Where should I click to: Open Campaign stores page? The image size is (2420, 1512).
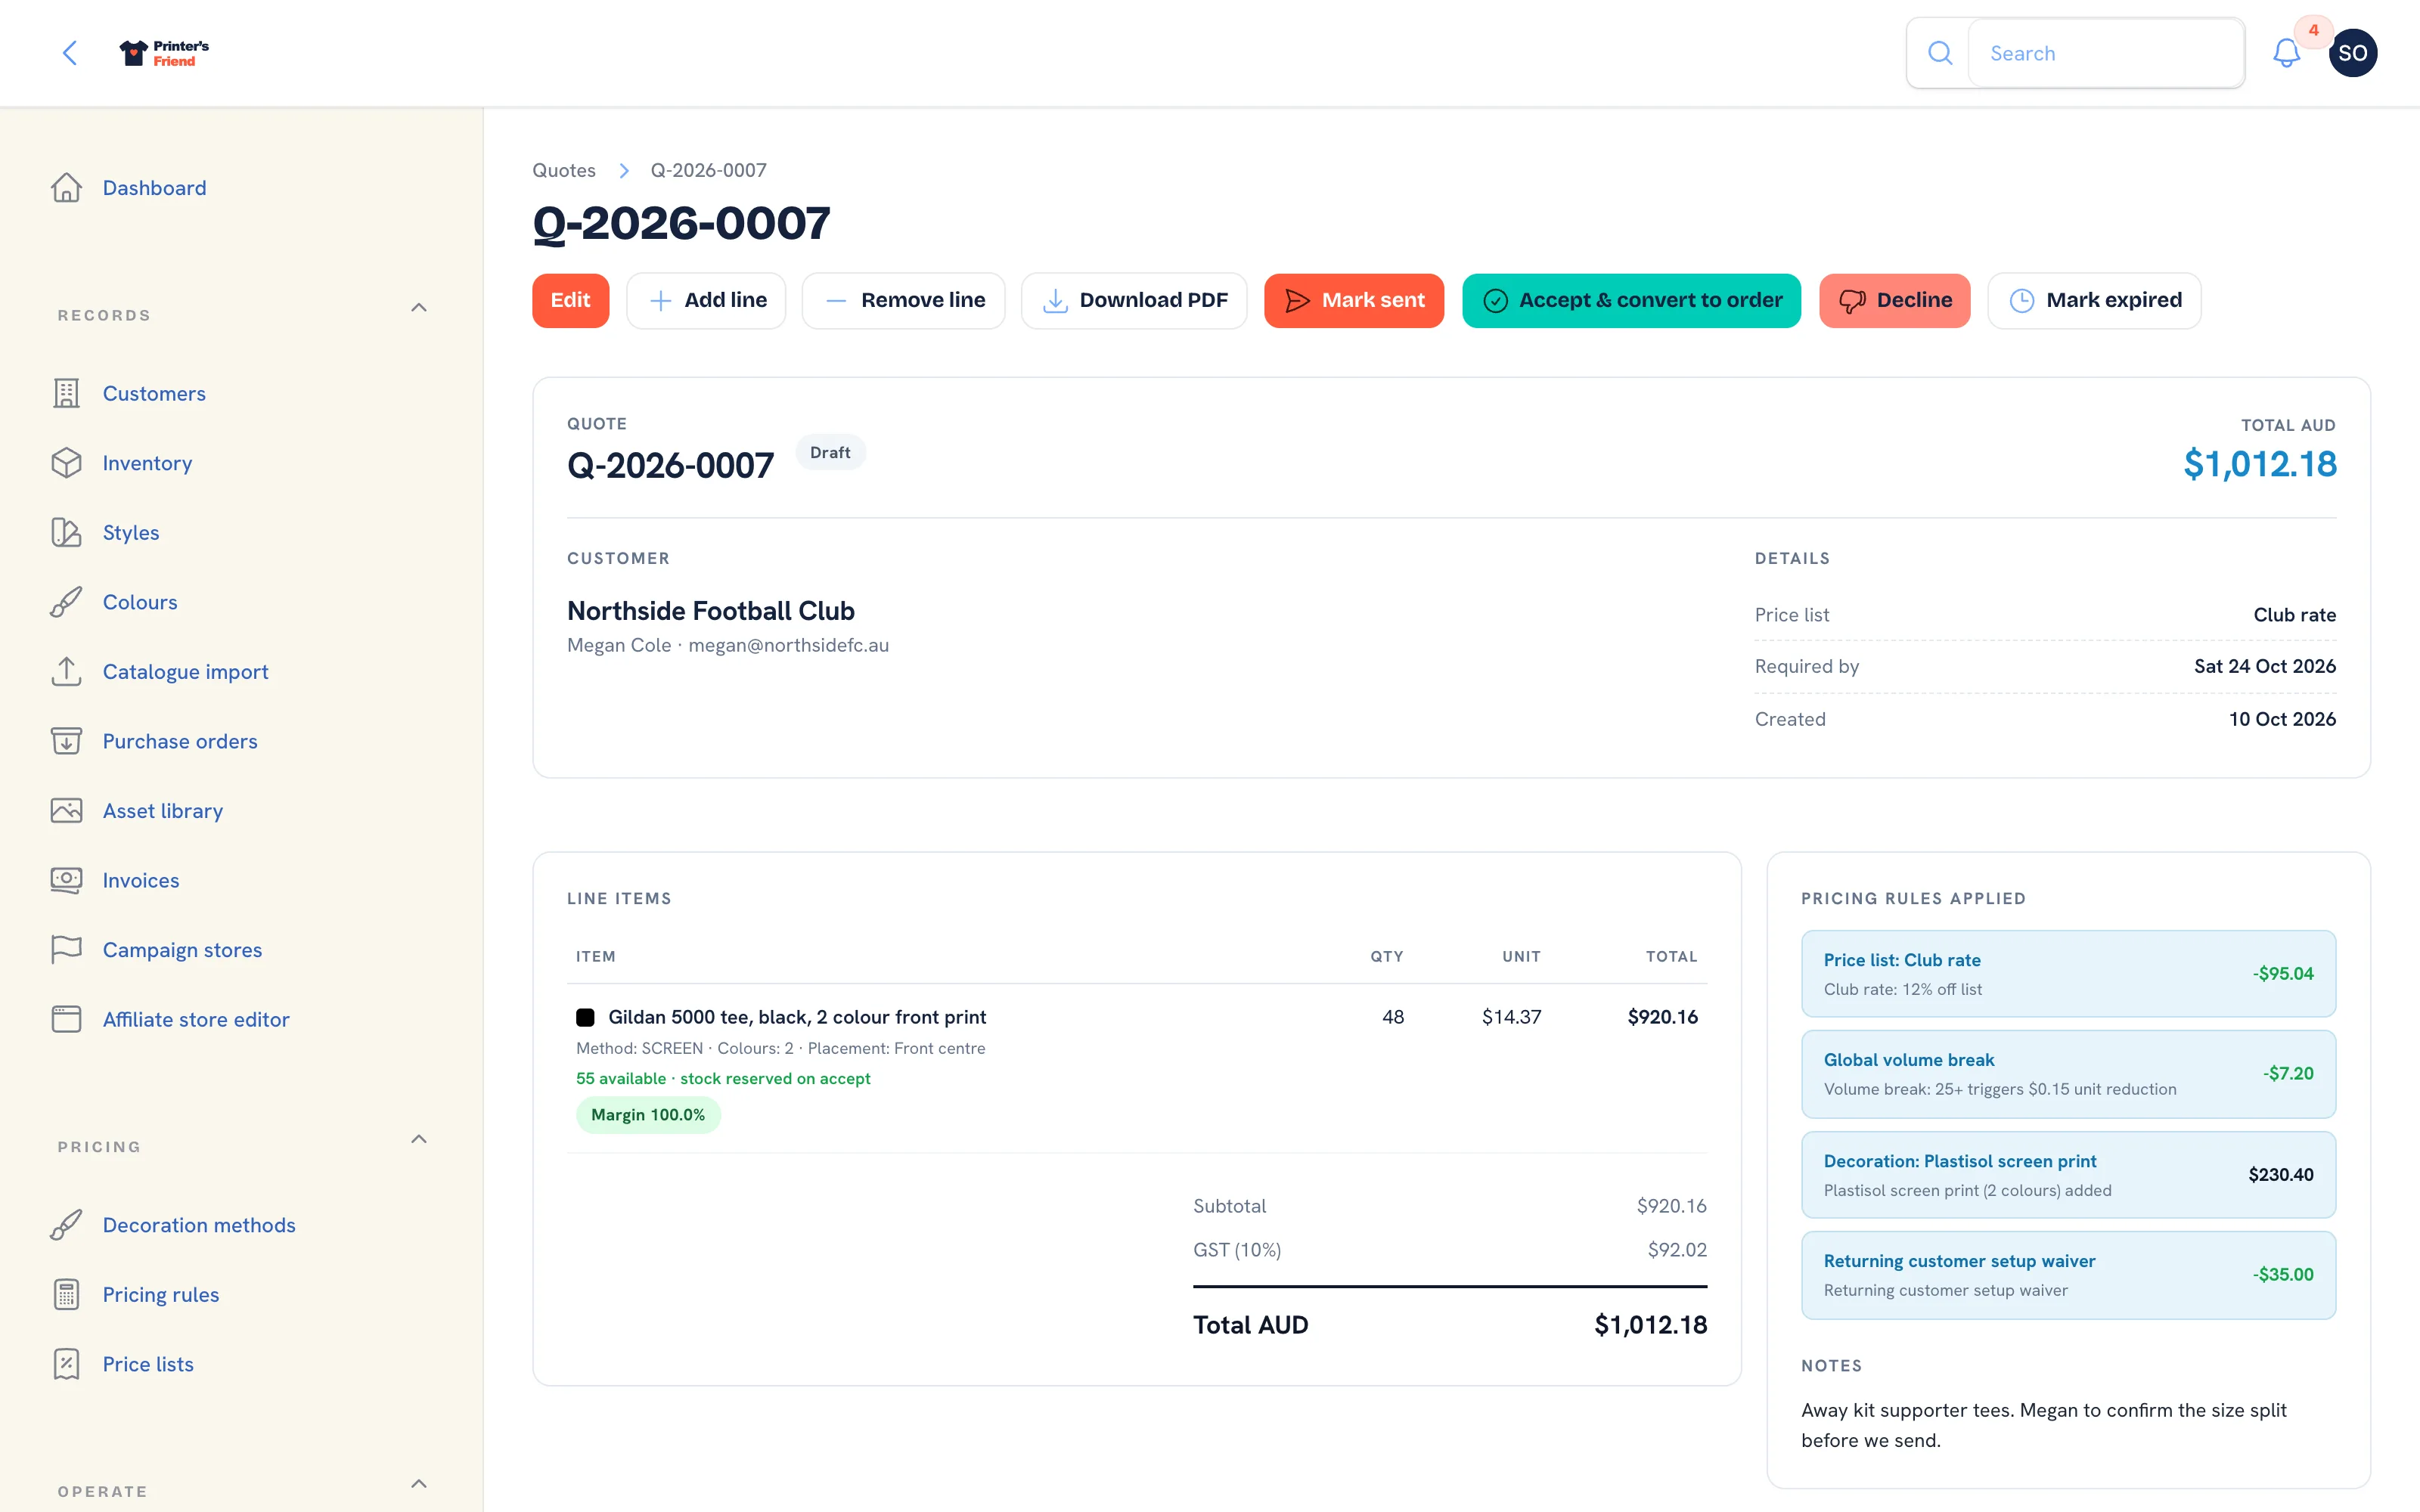pyautogui.click(x=182, y=949)
